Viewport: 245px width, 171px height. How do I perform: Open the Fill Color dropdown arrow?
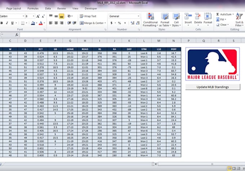point(36,23)
